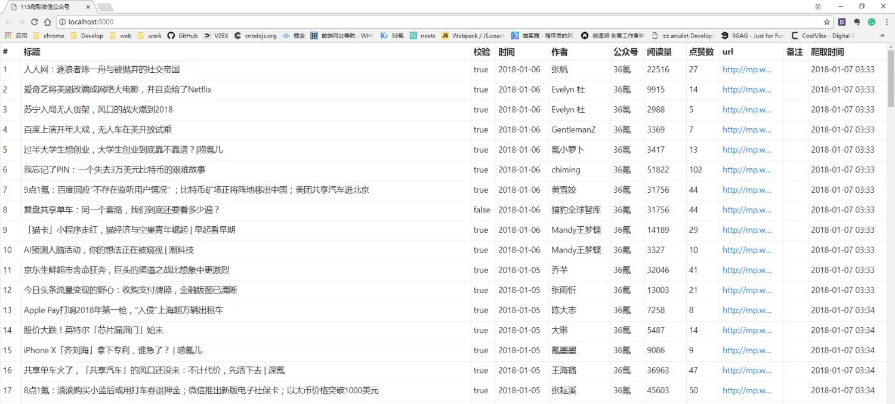Viewport: 895px width, 404px height.
Task: Click the 点赞数 column header
Action: [701, 52]
